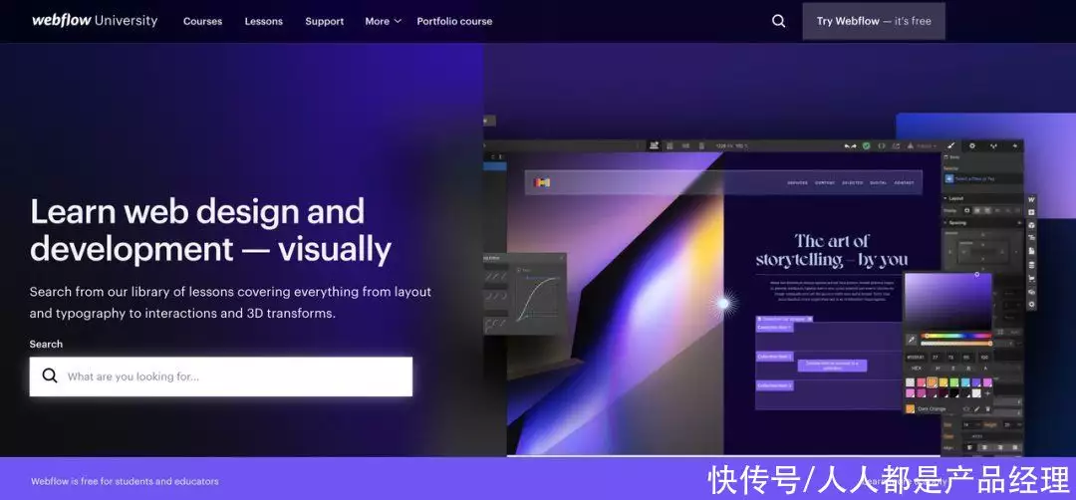Screen dimensions: 1076x500
Task: Open the Symbols box icon in designer toolbar
Action: pos(1031,225)
